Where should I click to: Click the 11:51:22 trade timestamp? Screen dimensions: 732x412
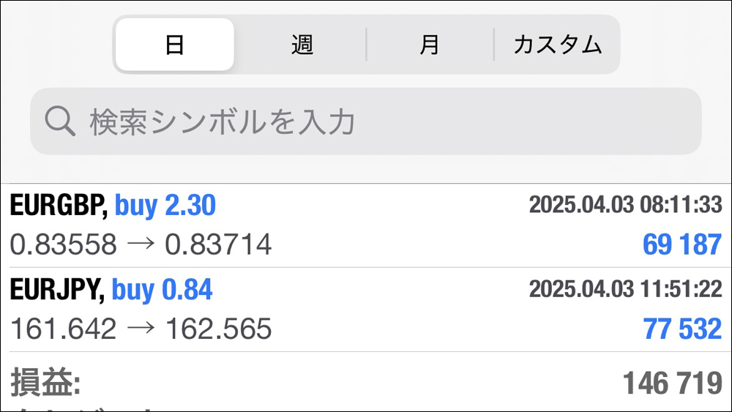click(682, 291)
